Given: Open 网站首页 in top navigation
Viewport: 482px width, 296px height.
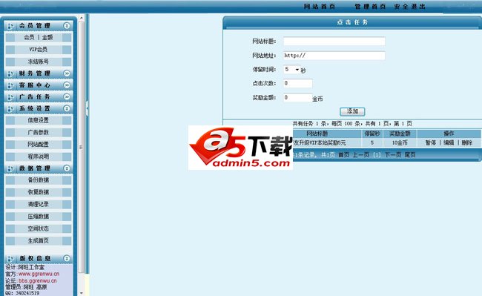Looking at the screenshot, I should pos(320,6).
